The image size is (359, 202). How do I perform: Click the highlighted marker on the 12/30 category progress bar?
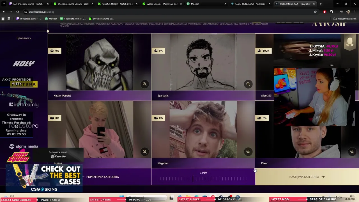coord(193,178)
